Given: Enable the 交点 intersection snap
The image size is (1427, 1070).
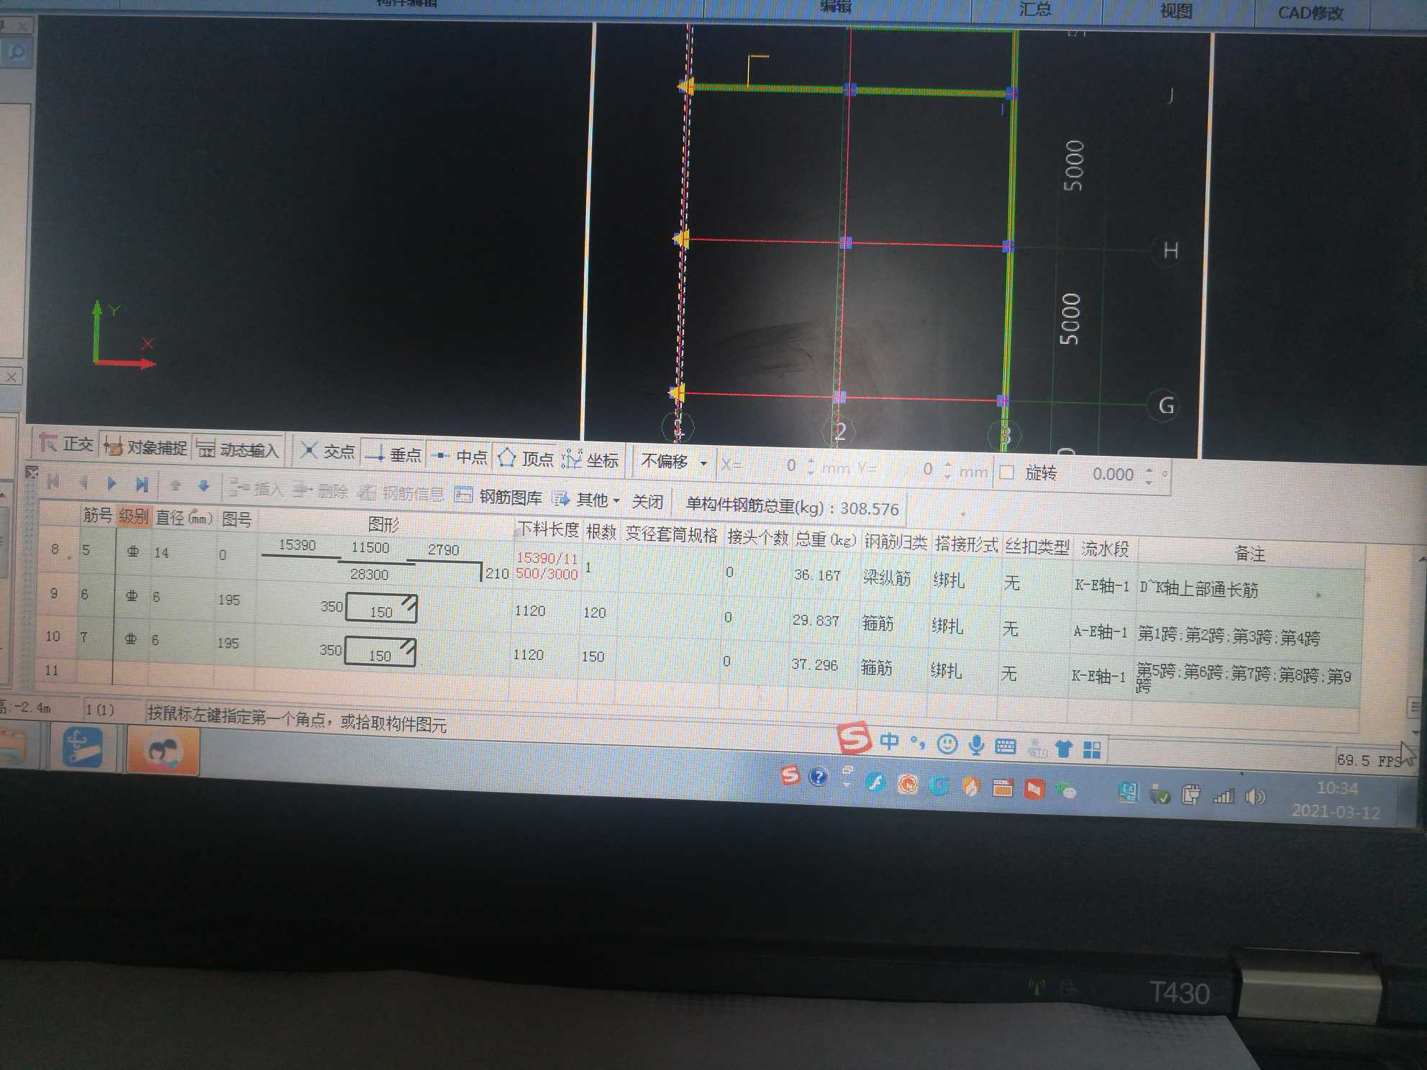Looking at the screenshot, I should [x=327, y=452].
